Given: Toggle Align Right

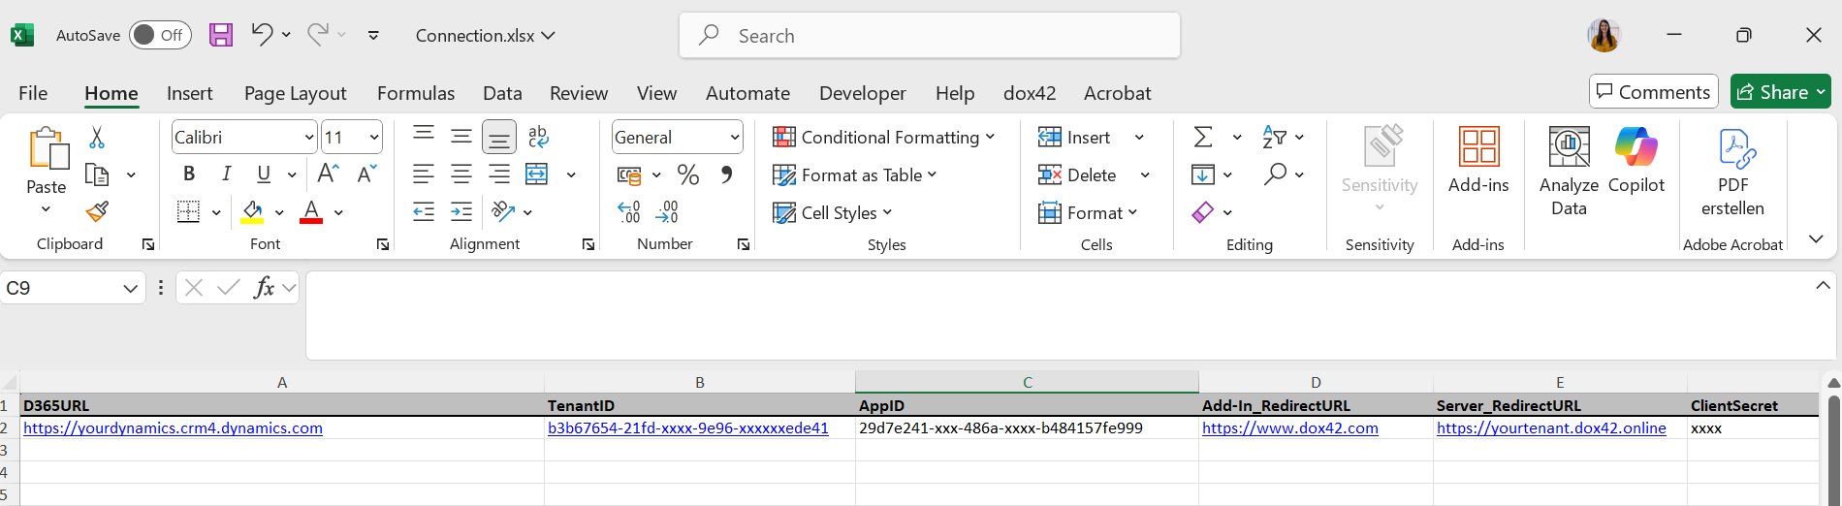Looking at the screenshot, I should tap(499, 174).
